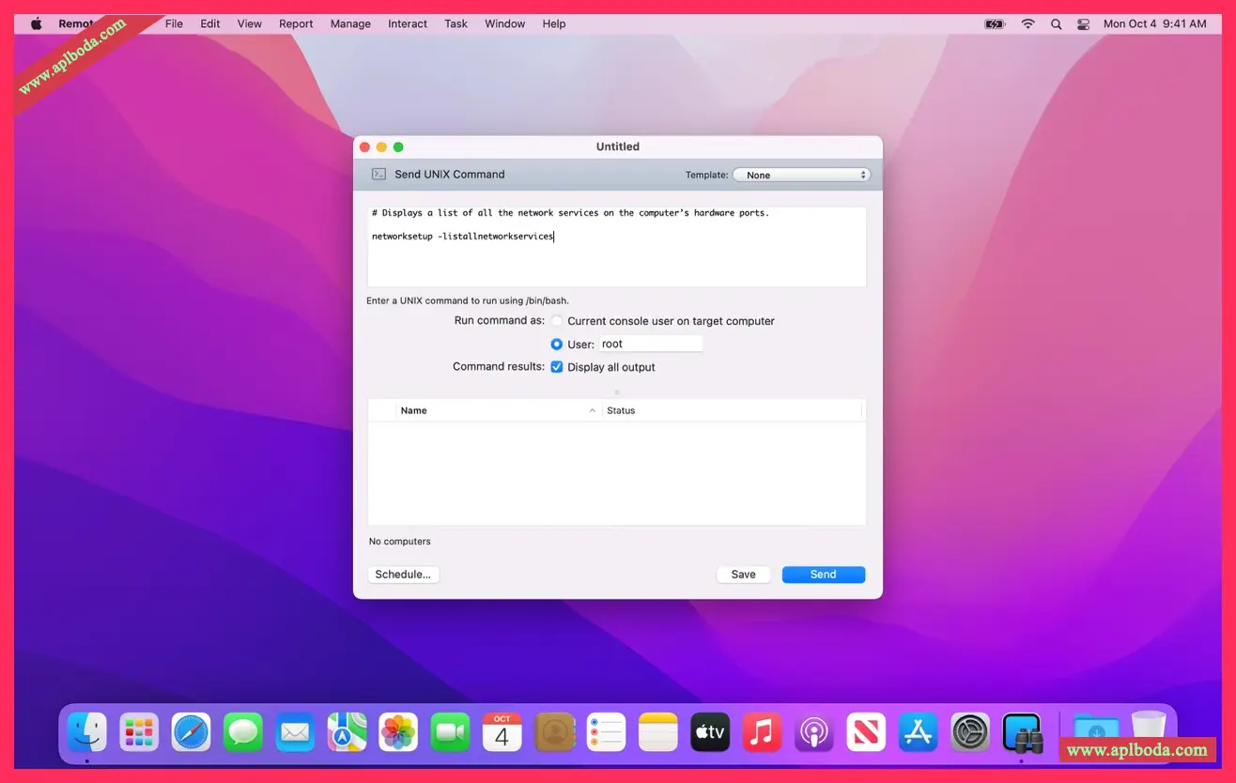The height and width of the screenshot is (783, 1236).
Task: Open Finder from the dock
Action: [87, 731]
